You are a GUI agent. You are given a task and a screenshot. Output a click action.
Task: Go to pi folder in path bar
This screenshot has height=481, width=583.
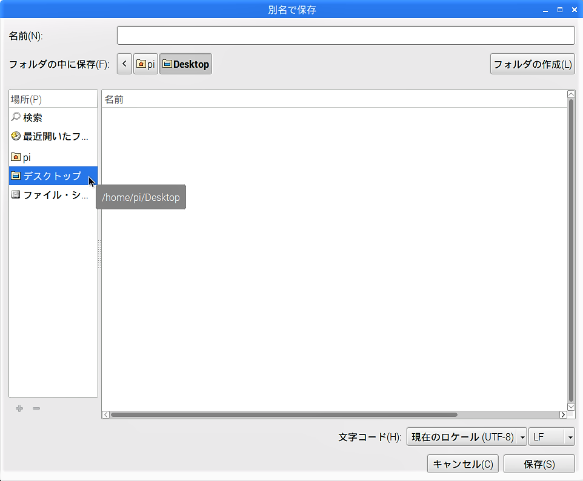pos(145,64)
